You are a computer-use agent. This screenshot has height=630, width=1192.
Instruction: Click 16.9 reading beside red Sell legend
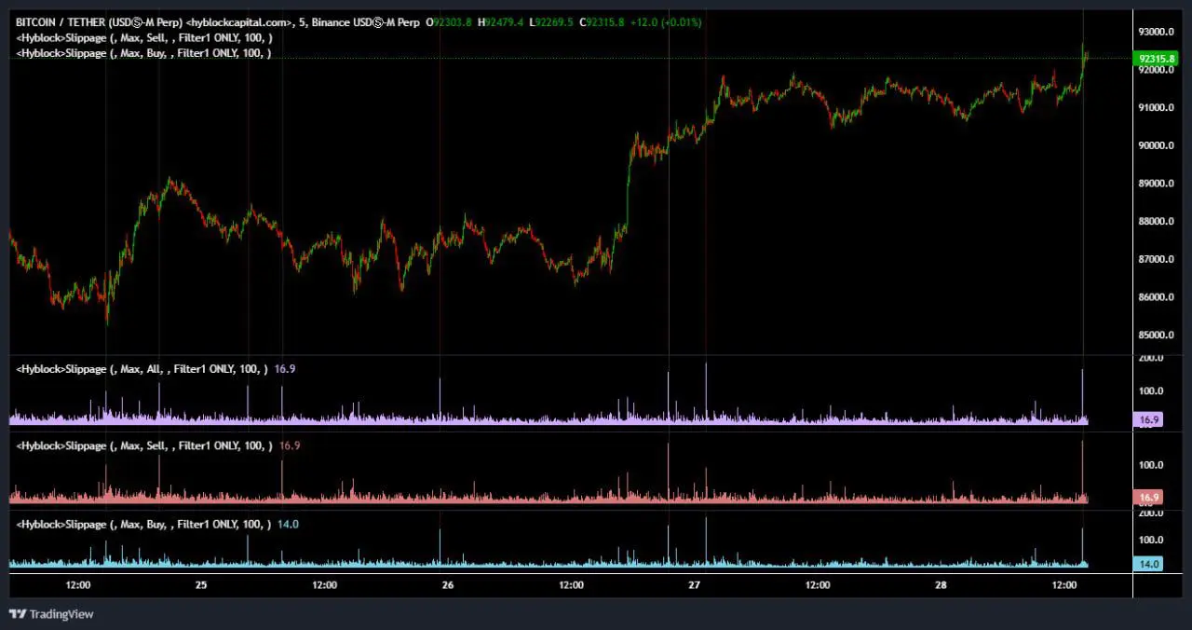(x=290, y=446)
